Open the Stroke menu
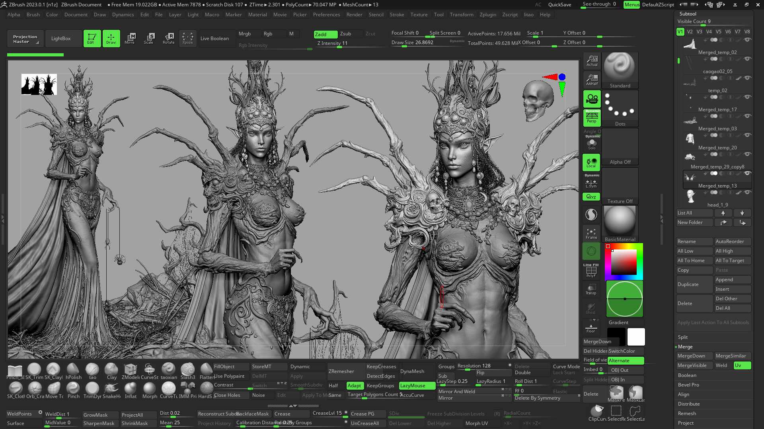 tap(397, 15)
